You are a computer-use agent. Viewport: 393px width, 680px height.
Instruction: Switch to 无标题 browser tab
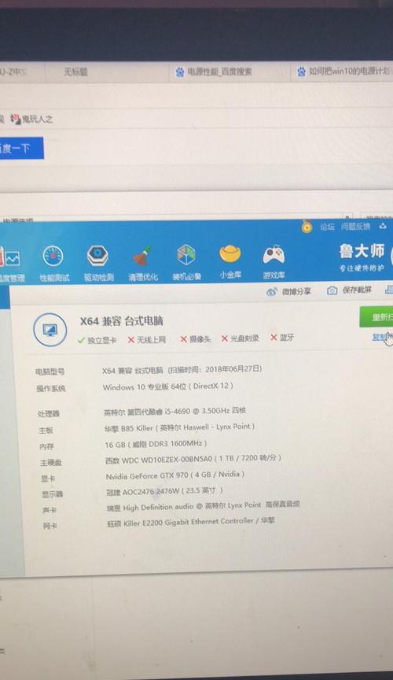pos(75,72)
